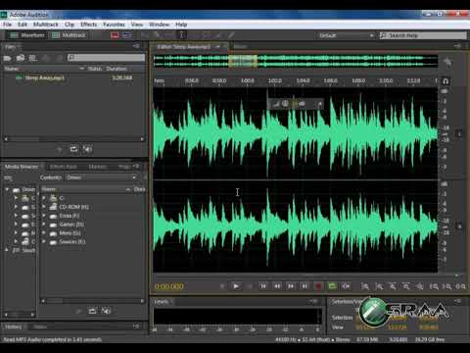
Task: Click the Stop button in the transport
Action: click(222, 286)
